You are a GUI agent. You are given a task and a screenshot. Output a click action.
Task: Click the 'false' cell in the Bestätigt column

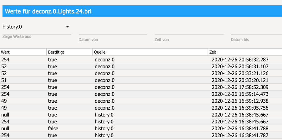pos(53,128)
